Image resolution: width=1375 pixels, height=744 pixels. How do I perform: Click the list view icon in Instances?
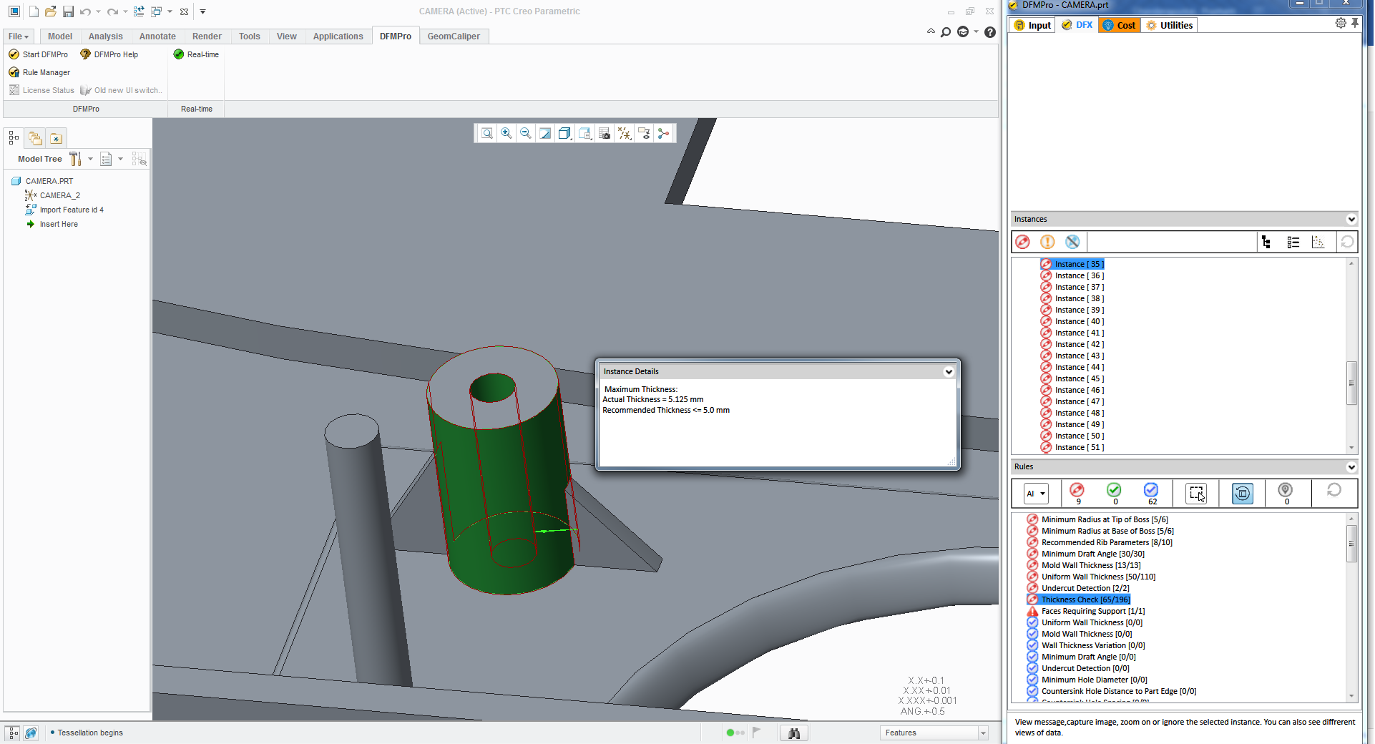[1293, 242]
